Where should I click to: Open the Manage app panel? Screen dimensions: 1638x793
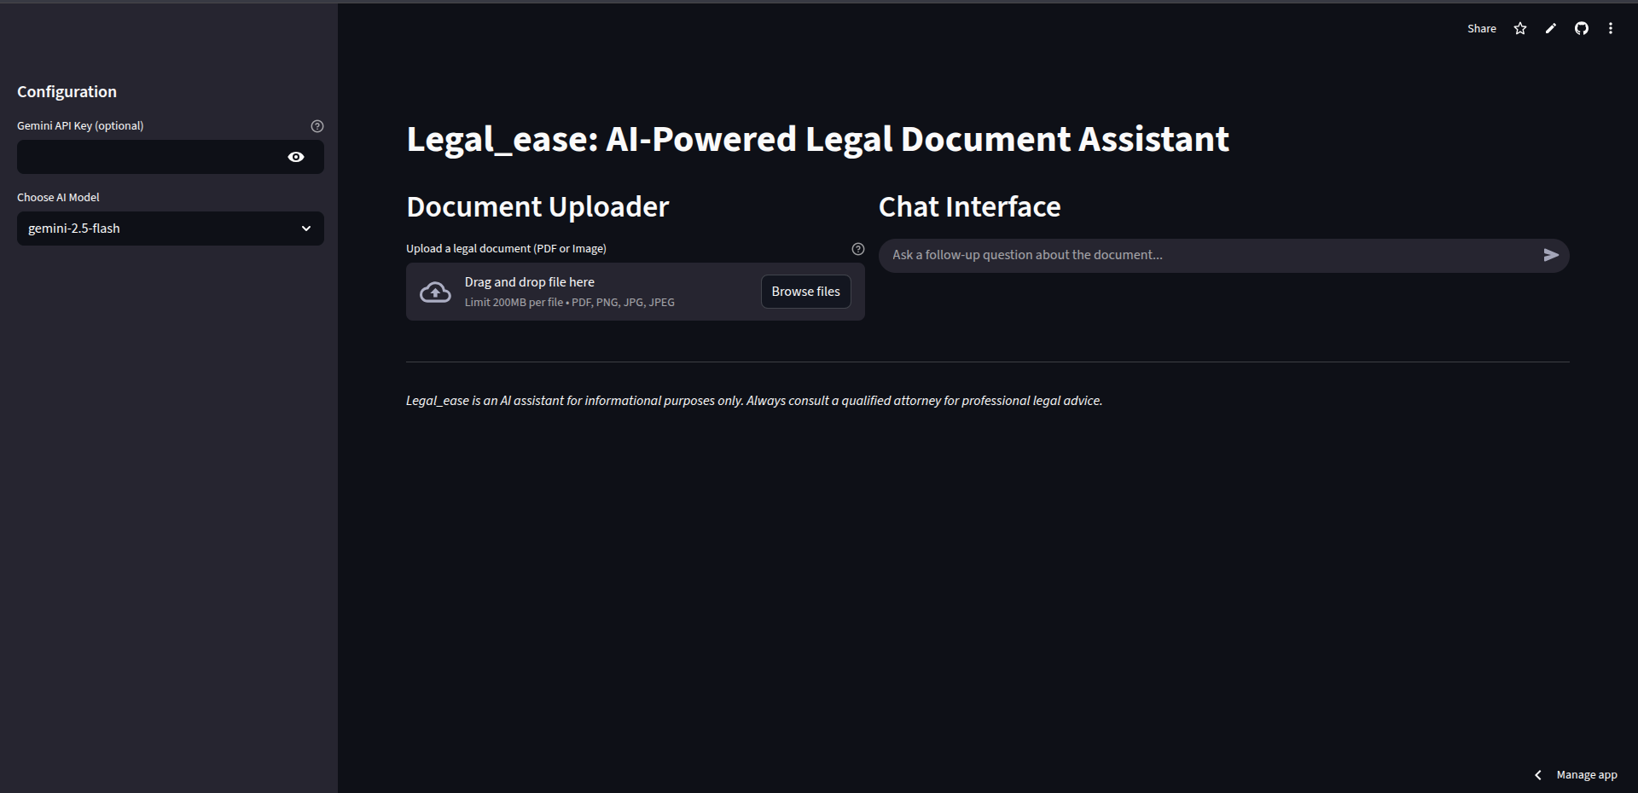tap(1585, 775)
